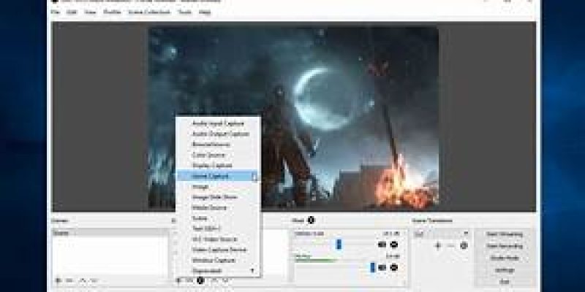
Task: Open Mic/Aux settings gear
Action: (x=394, y=267)
